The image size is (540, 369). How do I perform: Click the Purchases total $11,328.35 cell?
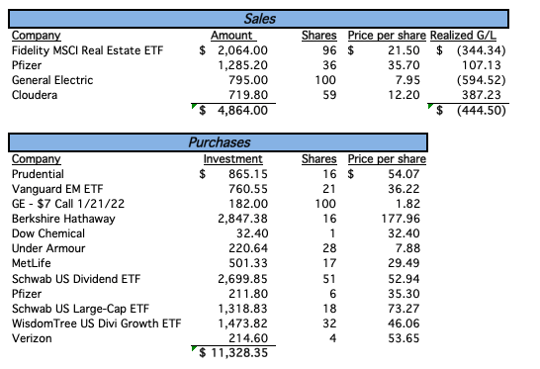coord(233,353)
